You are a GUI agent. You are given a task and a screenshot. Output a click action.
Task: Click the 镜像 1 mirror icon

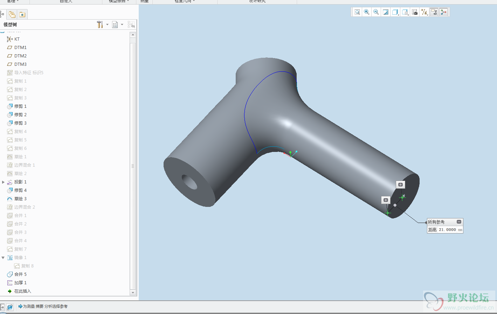point(10,258)
